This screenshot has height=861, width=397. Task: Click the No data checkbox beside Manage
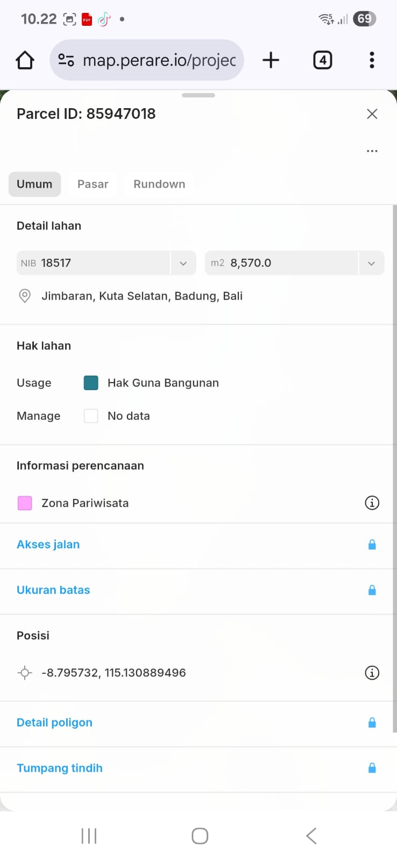(91, 416)
